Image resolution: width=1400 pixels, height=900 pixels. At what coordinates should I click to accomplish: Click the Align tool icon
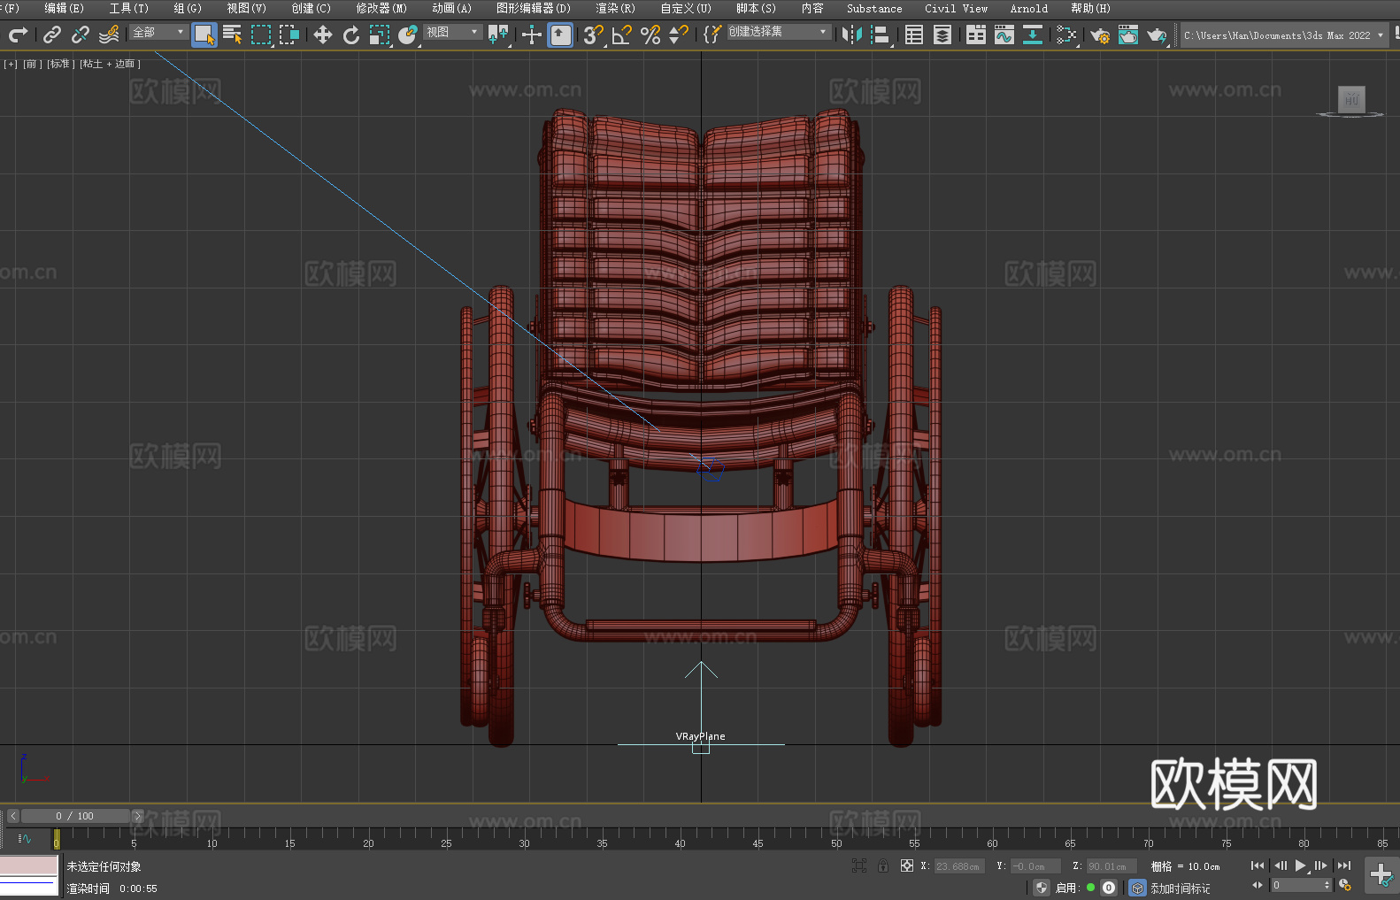point(881,35)
